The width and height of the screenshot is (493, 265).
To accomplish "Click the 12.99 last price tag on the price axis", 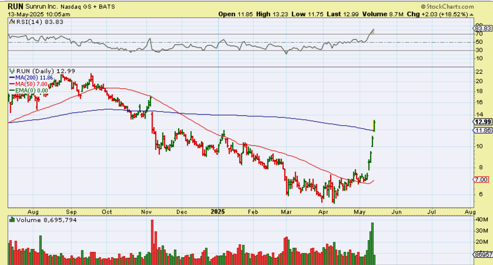I will (x=483, y=122).
